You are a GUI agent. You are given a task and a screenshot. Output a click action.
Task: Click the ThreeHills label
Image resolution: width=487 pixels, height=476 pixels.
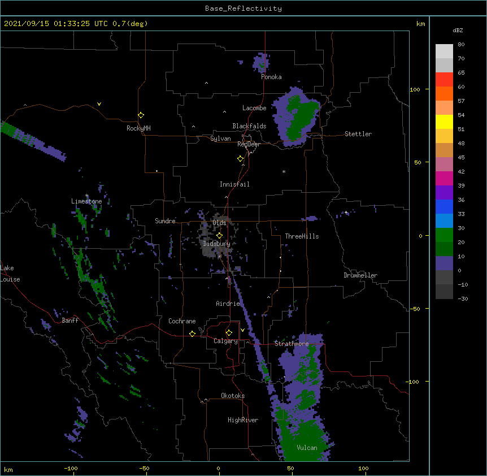pos(302,236)
